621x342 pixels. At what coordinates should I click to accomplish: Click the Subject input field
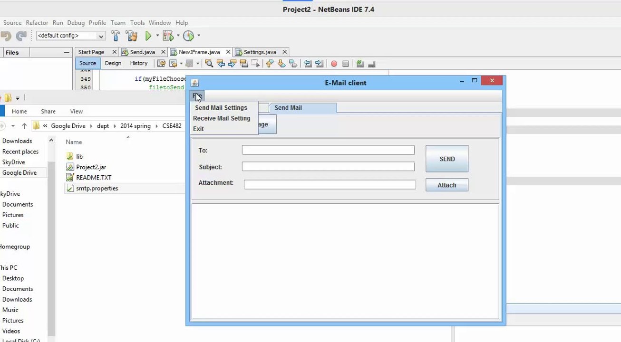(x=328, y=167)
